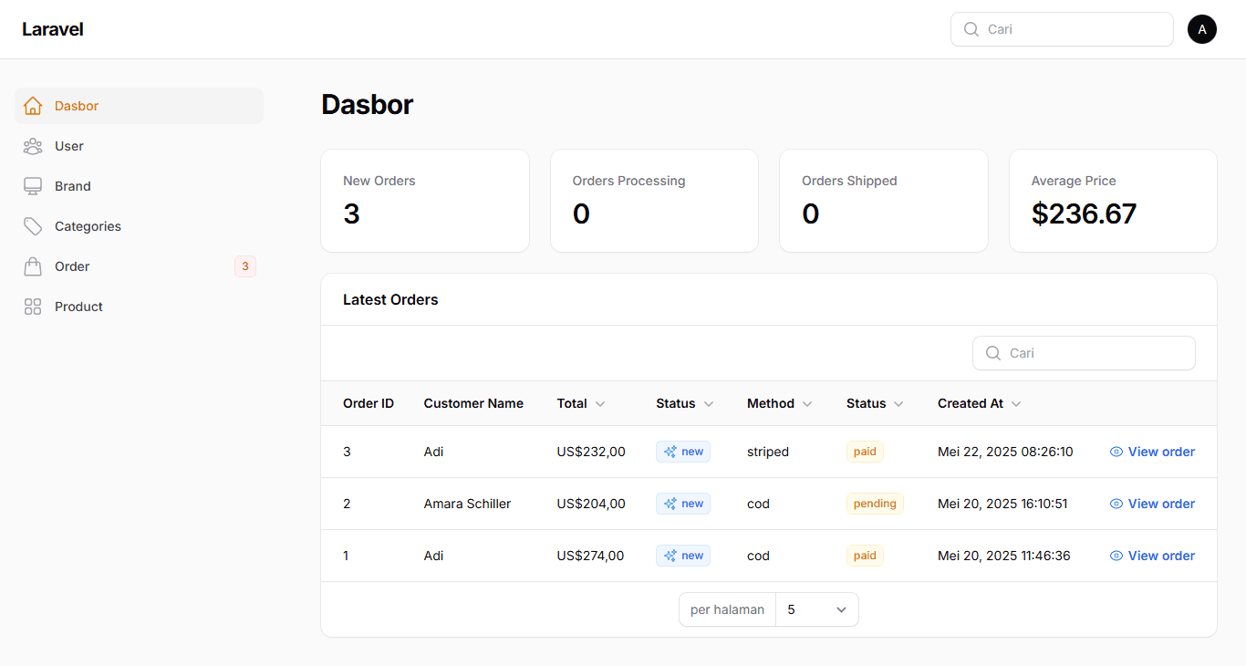Open Brand menu item
This screenshot has height=666, width=1246.
(139, 186)
